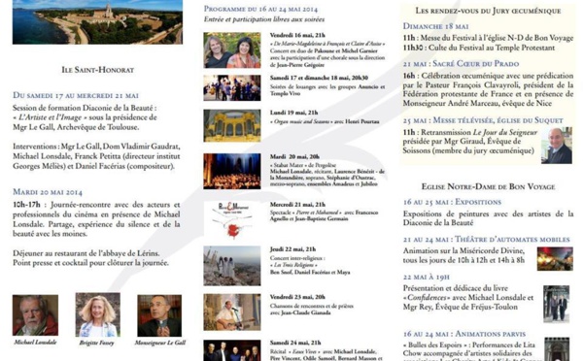Click the Stabat Mater concert thumbnail
Image resolution: width=583 pixels, height=361 pixels.
click(x=232, y=171)
